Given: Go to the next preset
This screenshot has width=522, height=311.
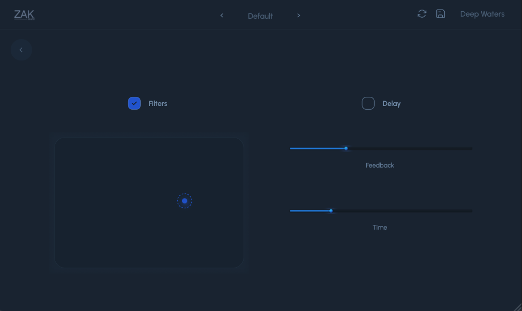Looking at the screenshot, I should tap(299, 16).
